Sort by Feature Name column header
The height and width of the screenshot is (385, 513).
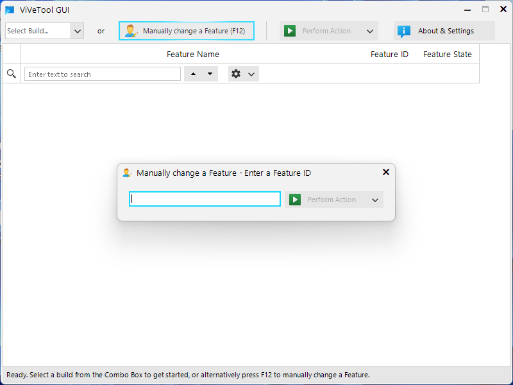point(193,55)
